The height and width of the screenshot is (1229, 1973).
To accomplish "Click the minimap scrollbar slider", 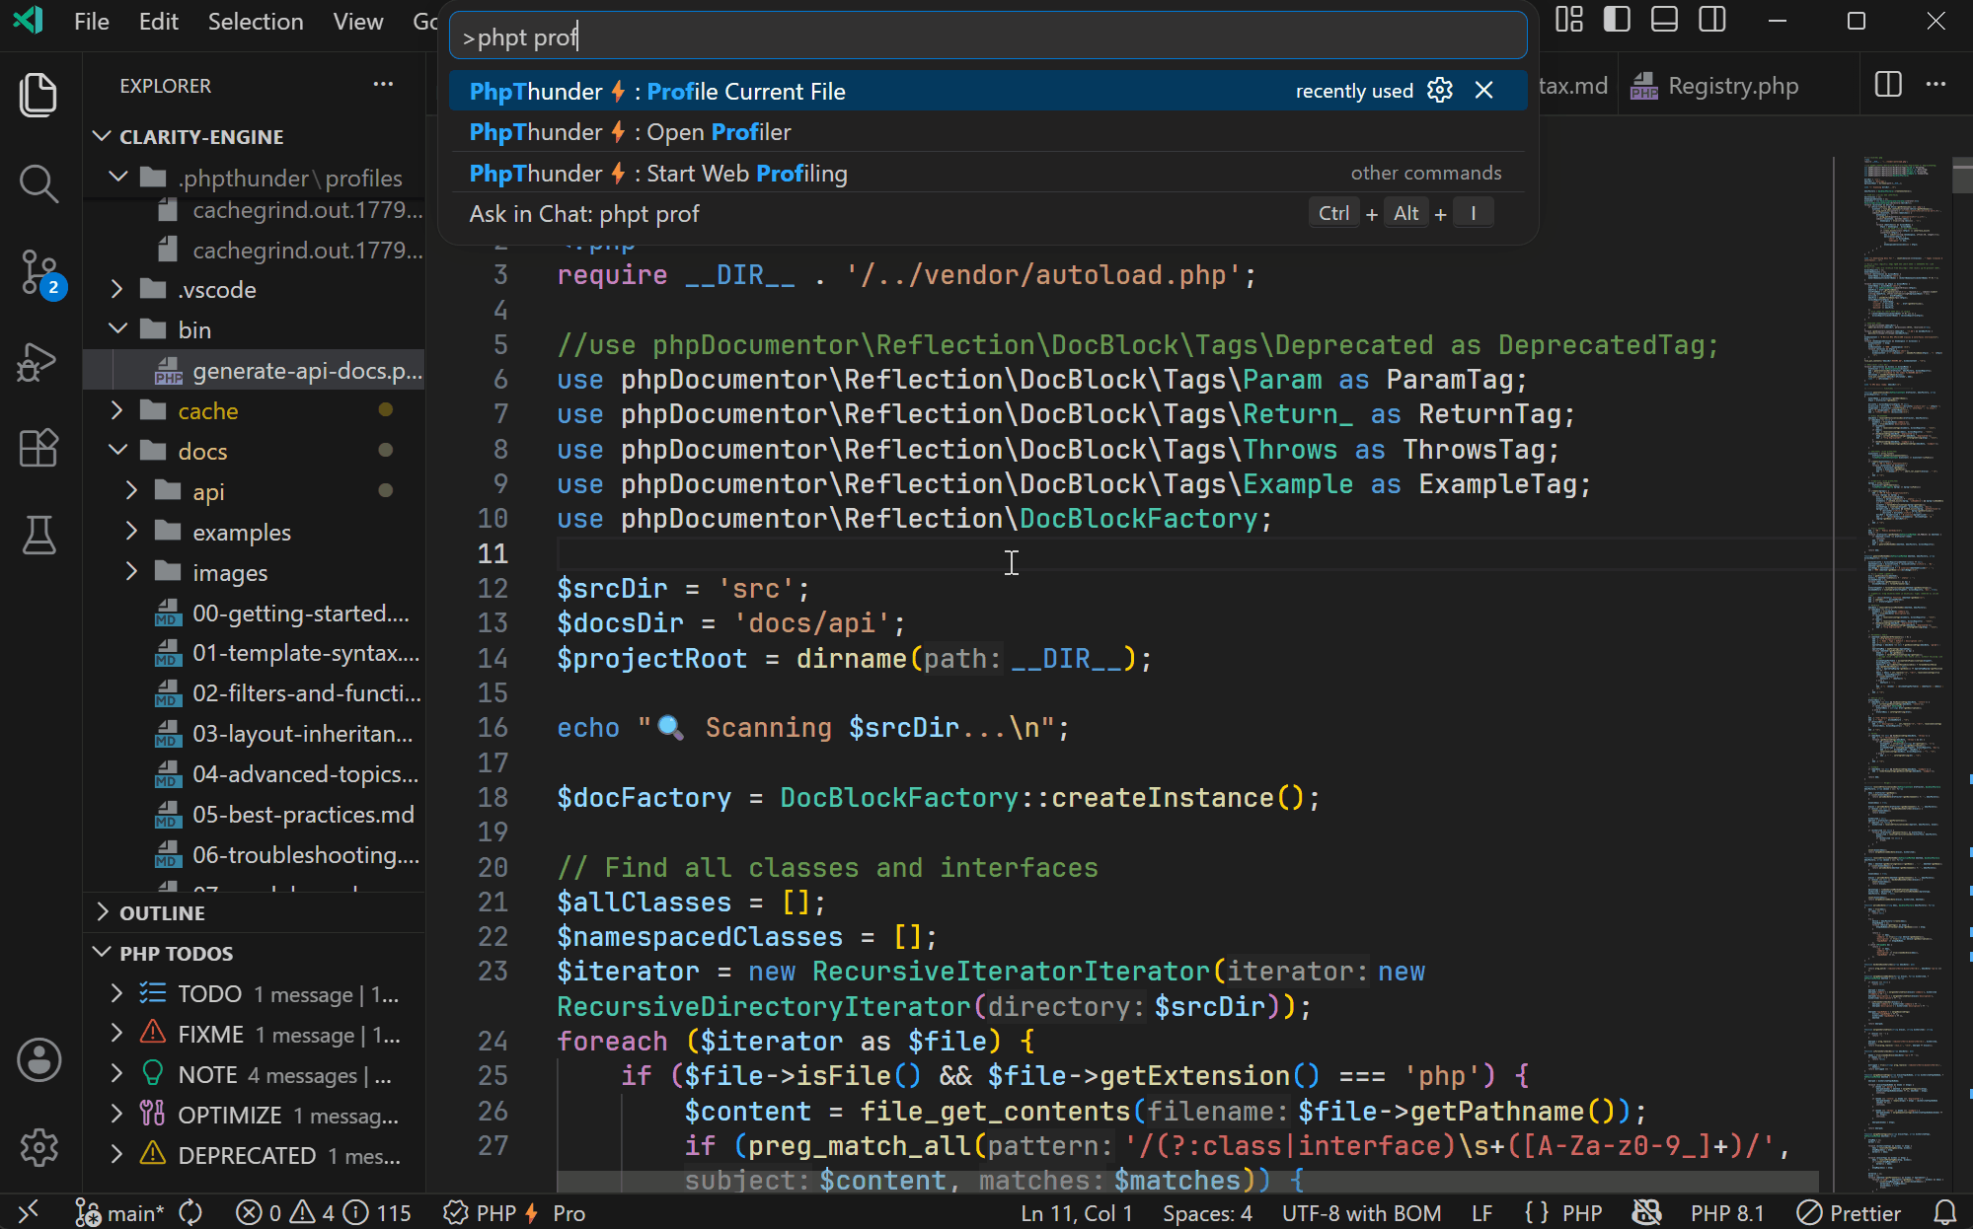I will [1962, 176].
